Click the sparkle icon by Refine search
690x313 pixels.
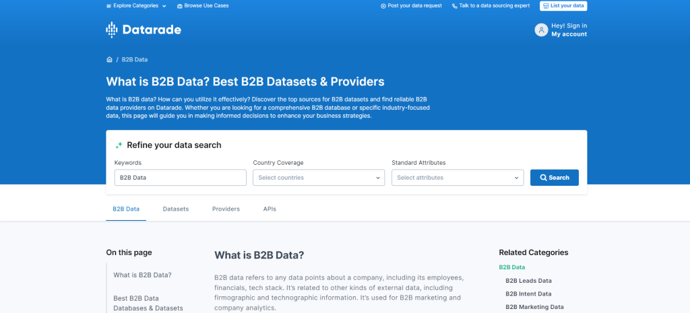[119, 145]
